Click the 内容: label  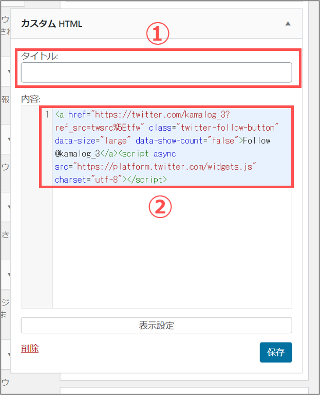(x=31, y=99)
